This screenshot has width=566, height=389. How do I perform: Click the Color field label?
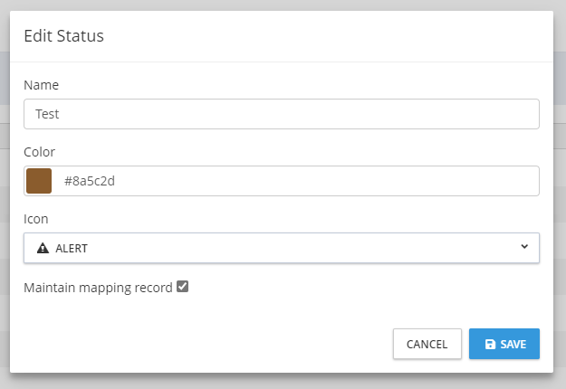click(40, 152)
